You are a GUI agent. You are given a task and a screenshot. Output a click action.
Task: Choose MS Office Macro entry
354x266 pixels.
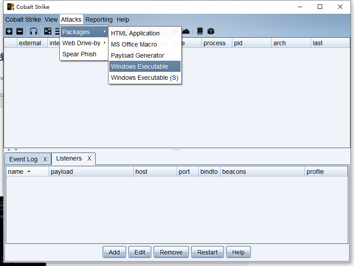(145, 44)
